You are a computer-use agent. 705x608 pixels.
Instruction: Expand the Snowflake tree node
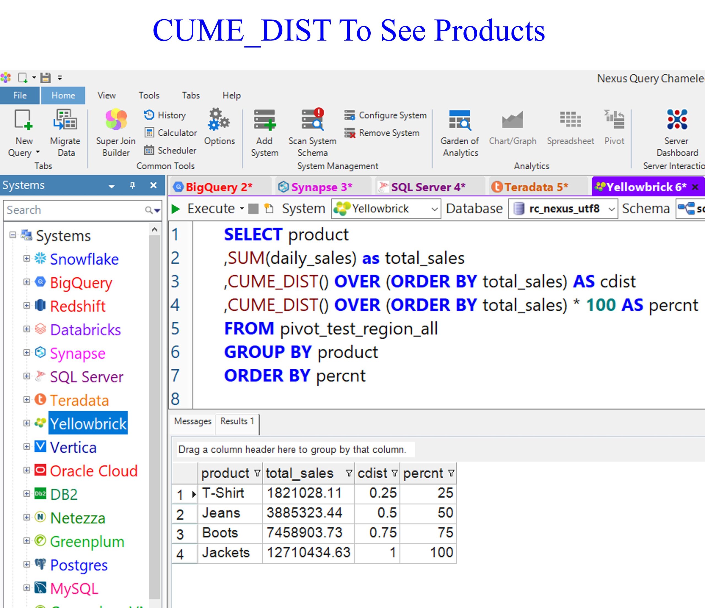click(x=26, y=259)
